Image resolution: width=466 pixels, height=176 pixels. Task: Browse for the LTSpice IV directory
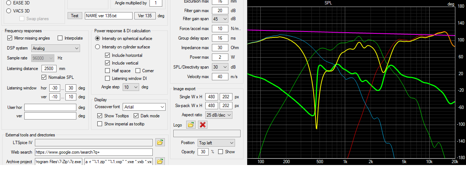tap(160, 142)
